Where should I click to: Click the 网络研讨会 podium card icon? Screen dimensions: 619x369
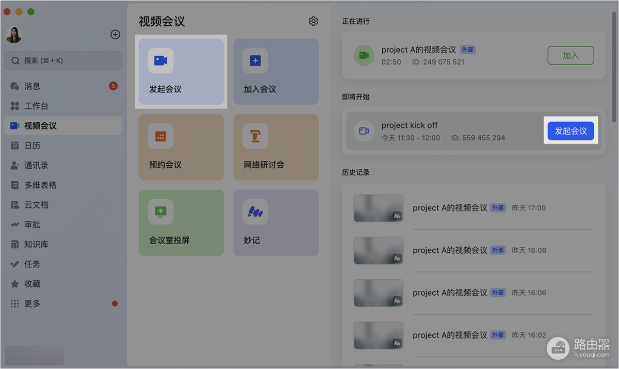coord(255,137)
